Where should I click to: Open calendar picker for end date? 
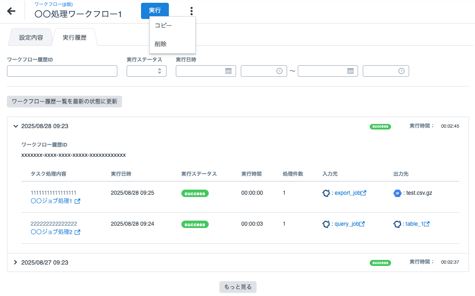pos(351,71)
